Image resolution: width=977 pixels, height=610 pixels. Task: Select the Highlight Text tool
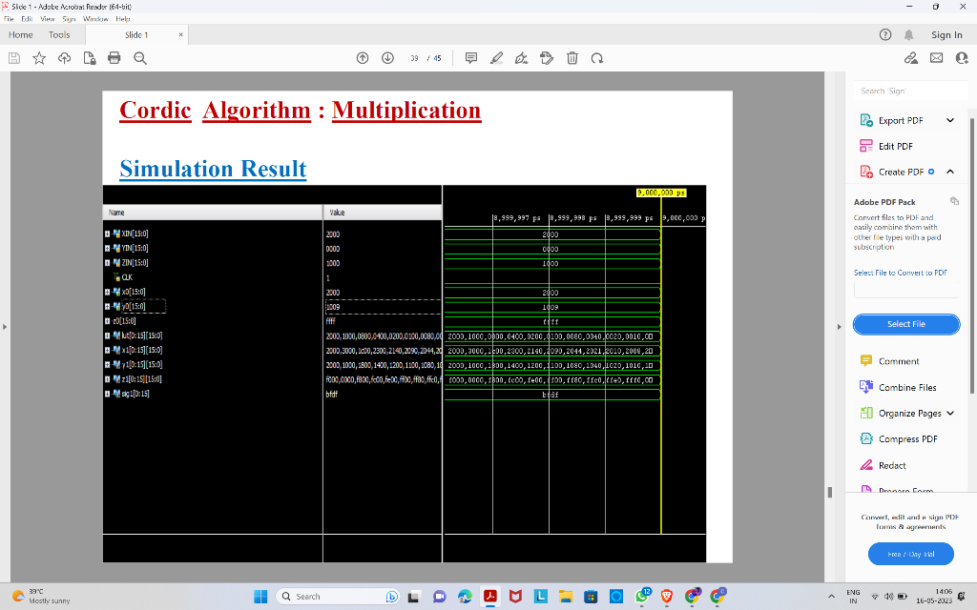pyautogui.click(x=496, y=57)
